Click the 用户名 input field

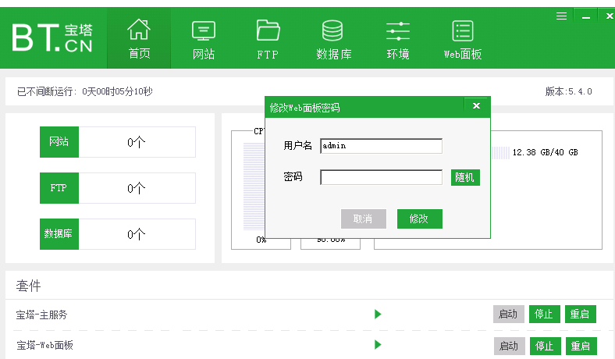pyautogui.click(x=381, y=146)
